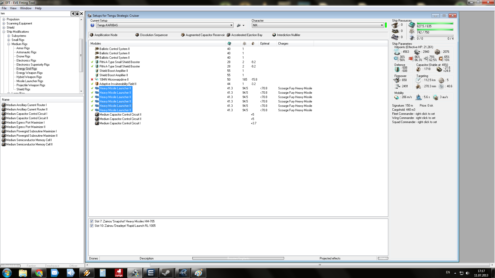Open the Help menu

pos(38,8)
